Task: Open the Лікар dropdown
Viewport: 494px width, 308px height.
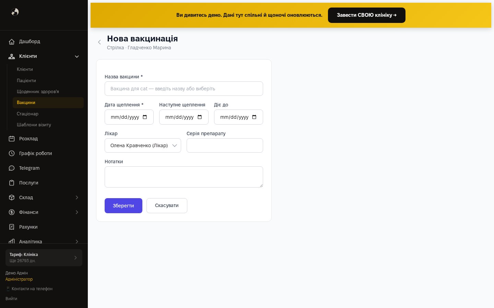Action: coord(143,145)
